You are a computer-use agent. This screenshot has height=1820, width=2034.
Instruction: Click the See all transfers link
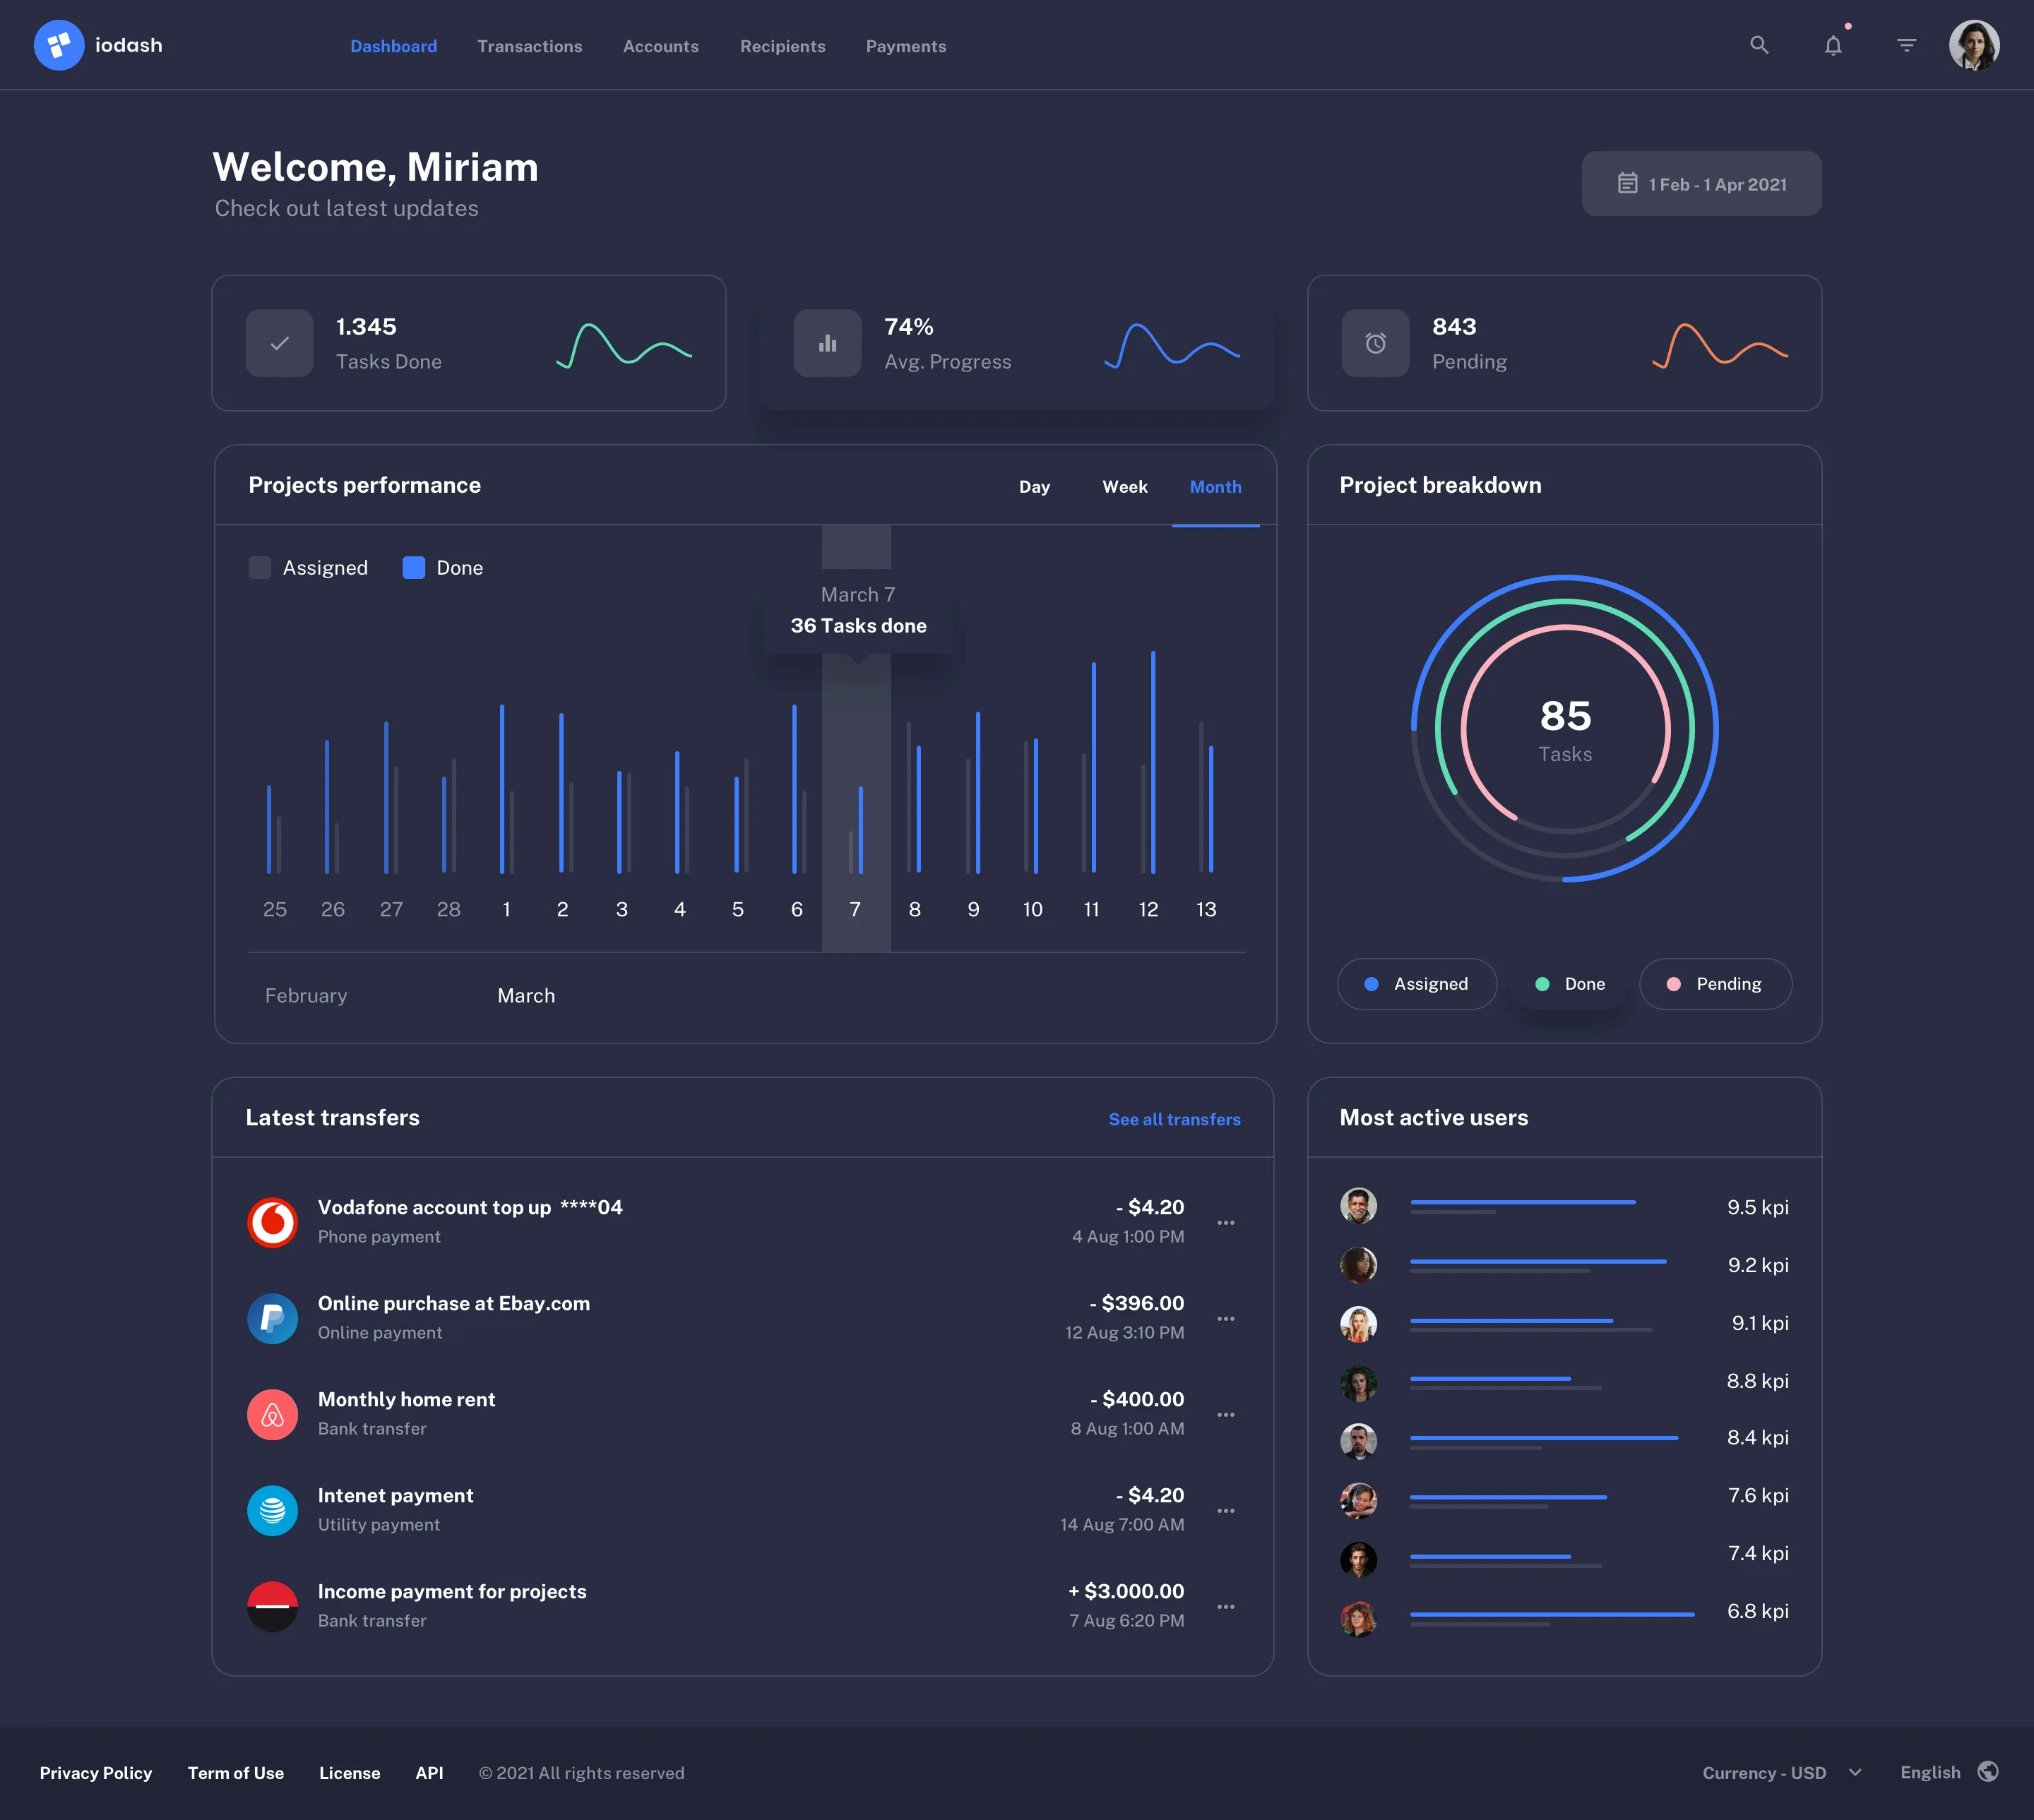1174,1119
